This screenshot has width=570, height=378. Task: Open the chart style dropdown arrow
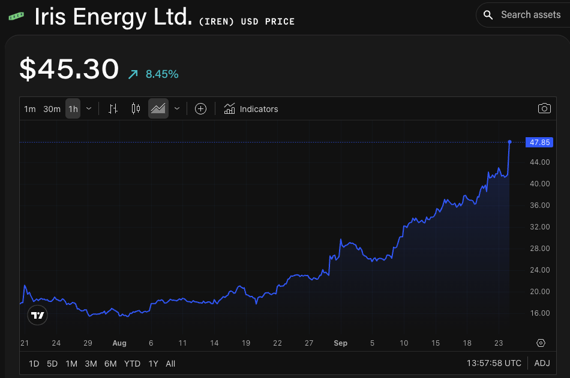177,108
